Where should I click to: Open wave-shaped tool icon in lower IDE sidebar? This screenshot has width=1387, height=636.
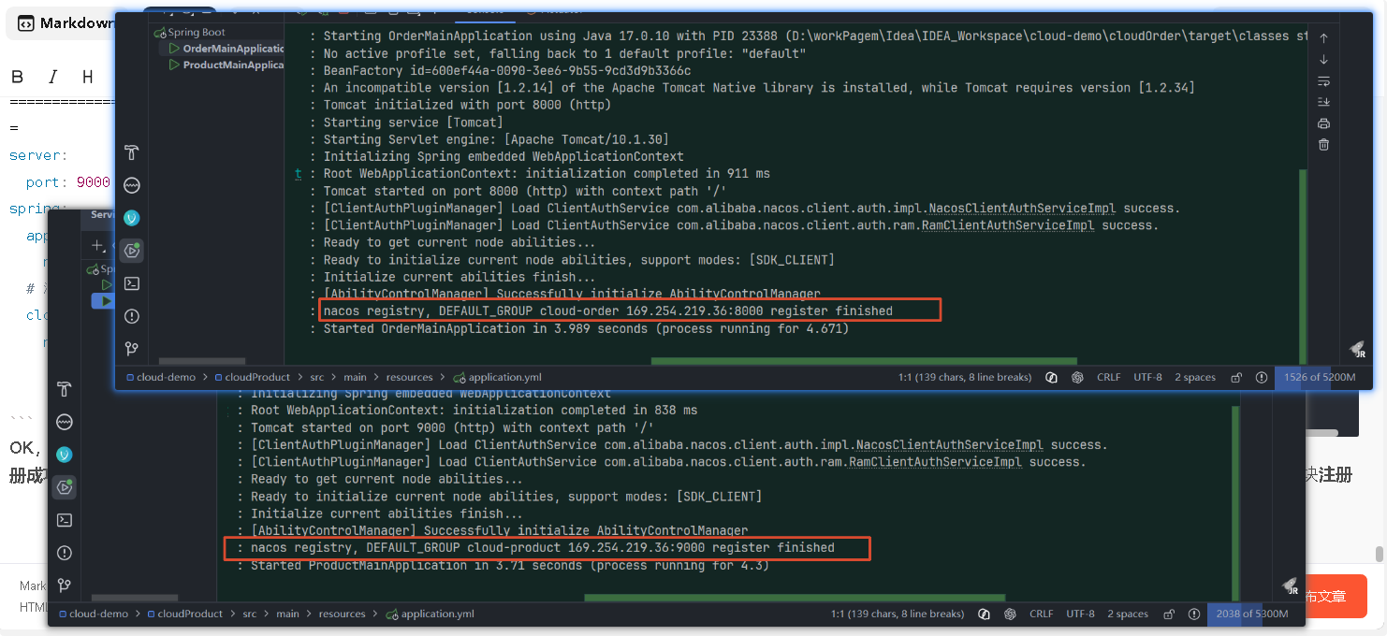pyautogui.click(x=64, y=422)
